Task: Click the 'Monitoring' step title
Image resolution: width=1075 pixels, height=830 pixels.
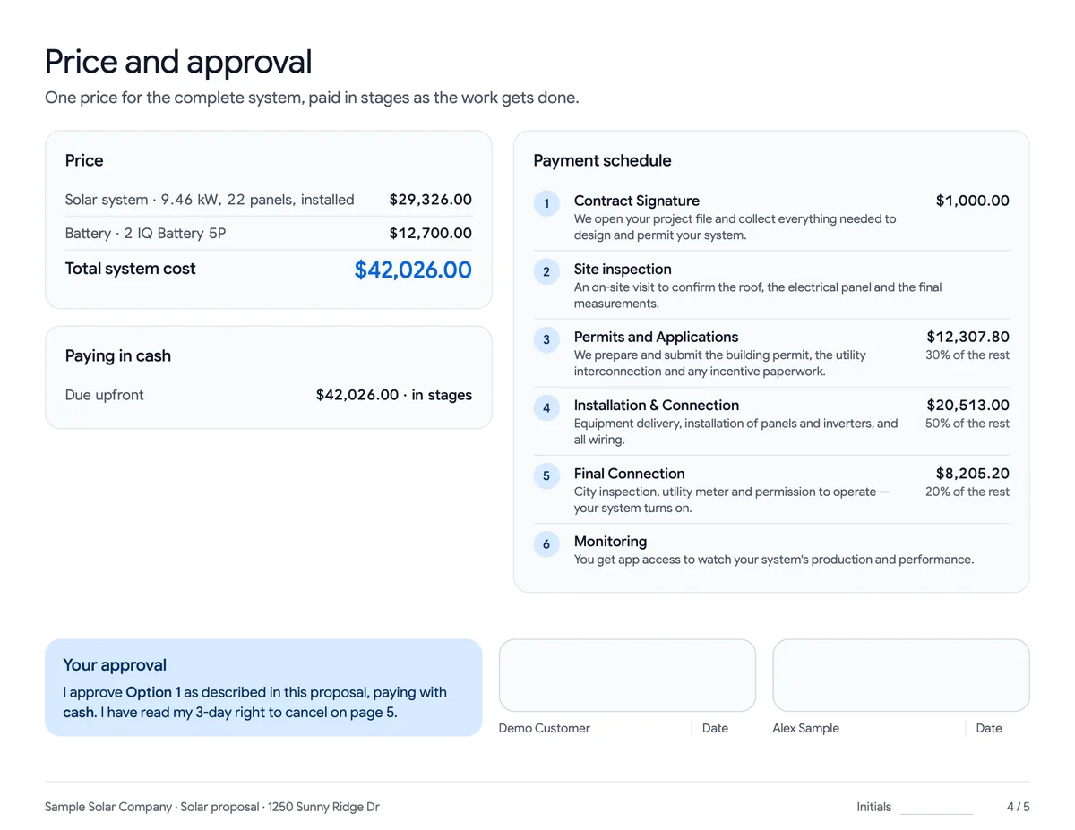Action: (610, 542)
